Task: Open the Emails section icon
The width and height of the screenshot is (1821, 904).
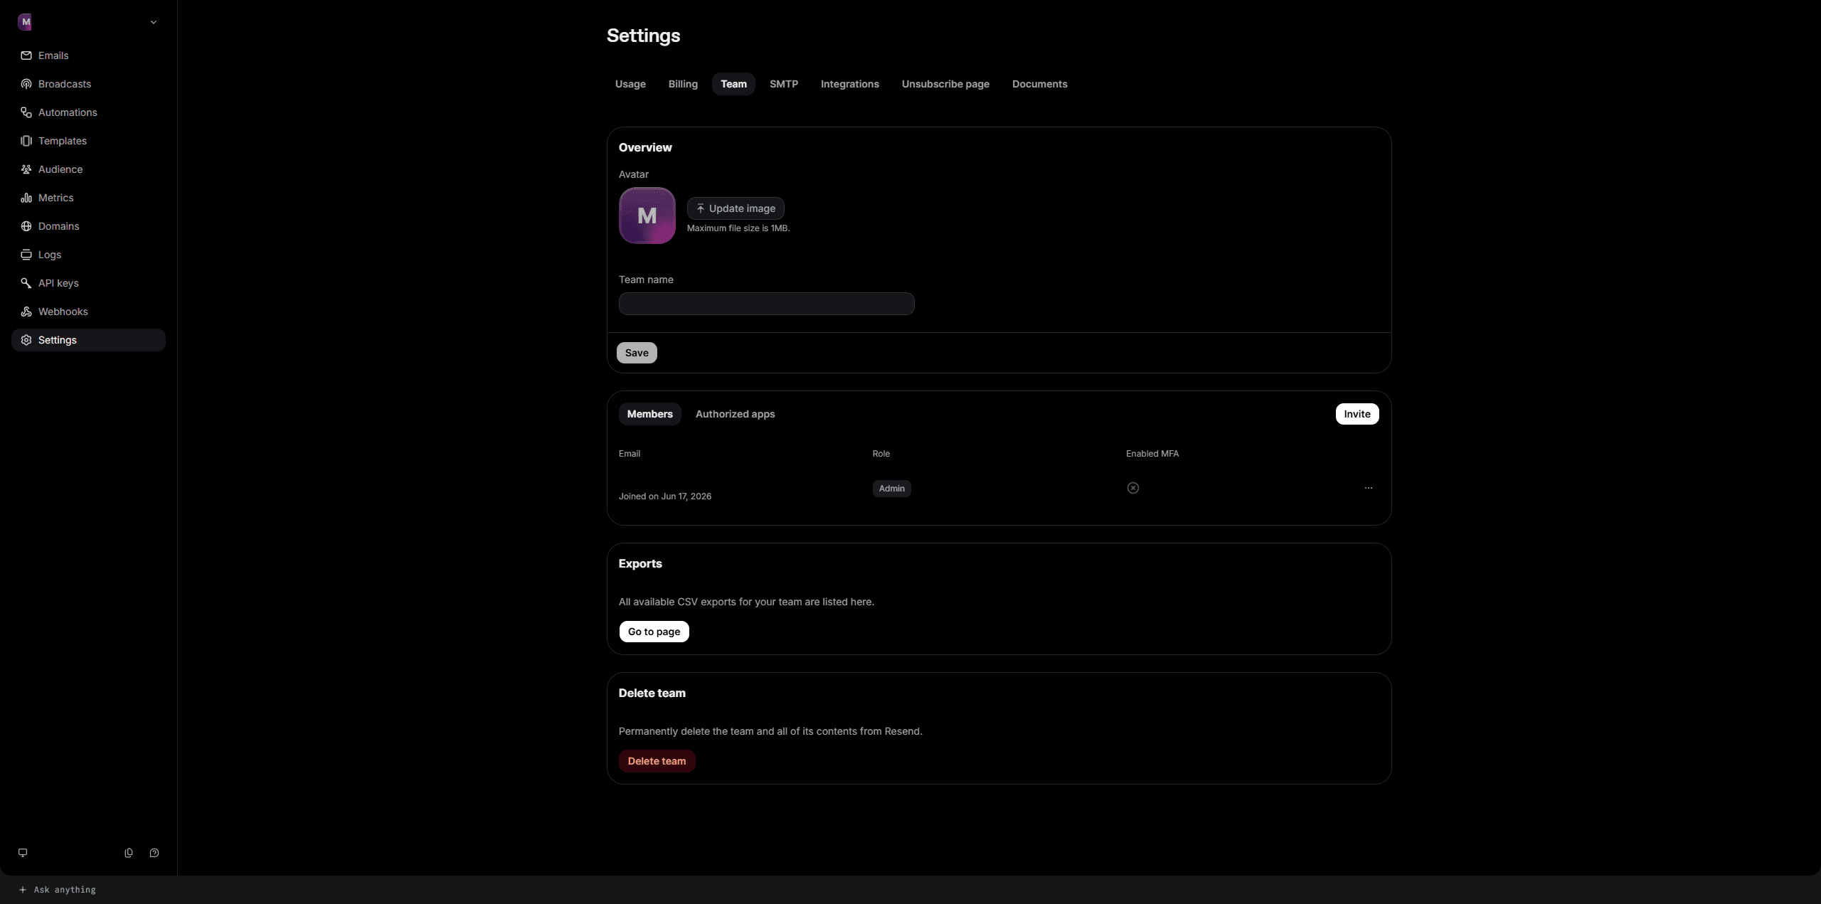Action: point(26,55)
